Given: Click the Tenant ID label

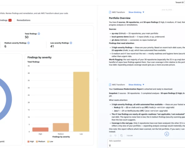Looking at the screenshot, I should click(179, 2).
